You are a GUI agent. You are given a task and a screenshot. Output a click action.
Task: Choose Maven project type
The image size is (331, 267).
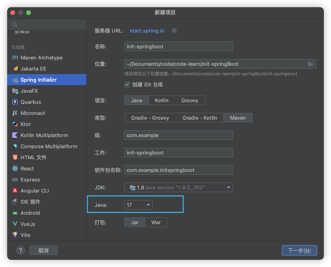click(238, 118)
